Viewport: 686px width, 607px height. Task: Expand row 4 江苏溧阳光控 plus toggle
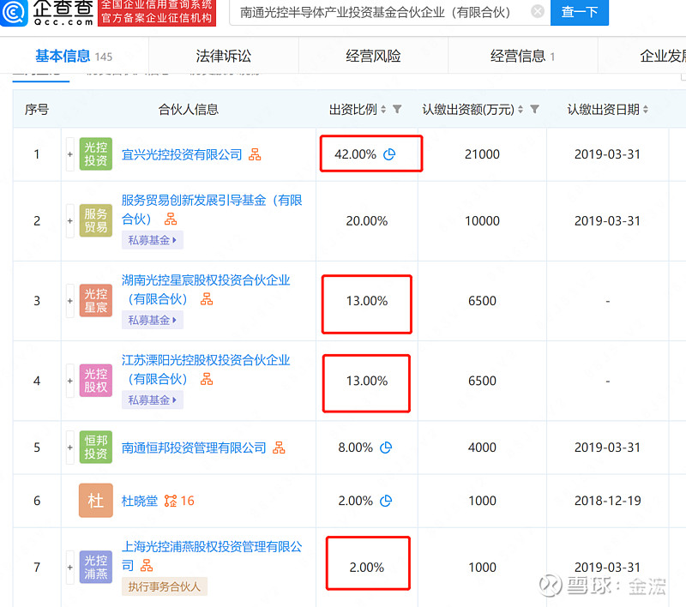[70, 381]
